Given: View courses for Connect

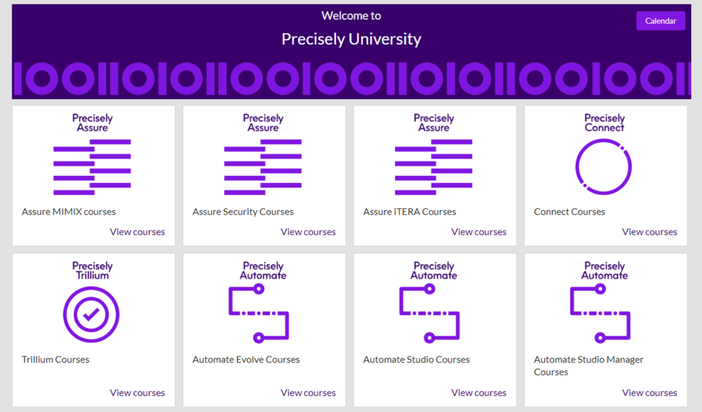Looking at the screenshot, I should (649, 232).
